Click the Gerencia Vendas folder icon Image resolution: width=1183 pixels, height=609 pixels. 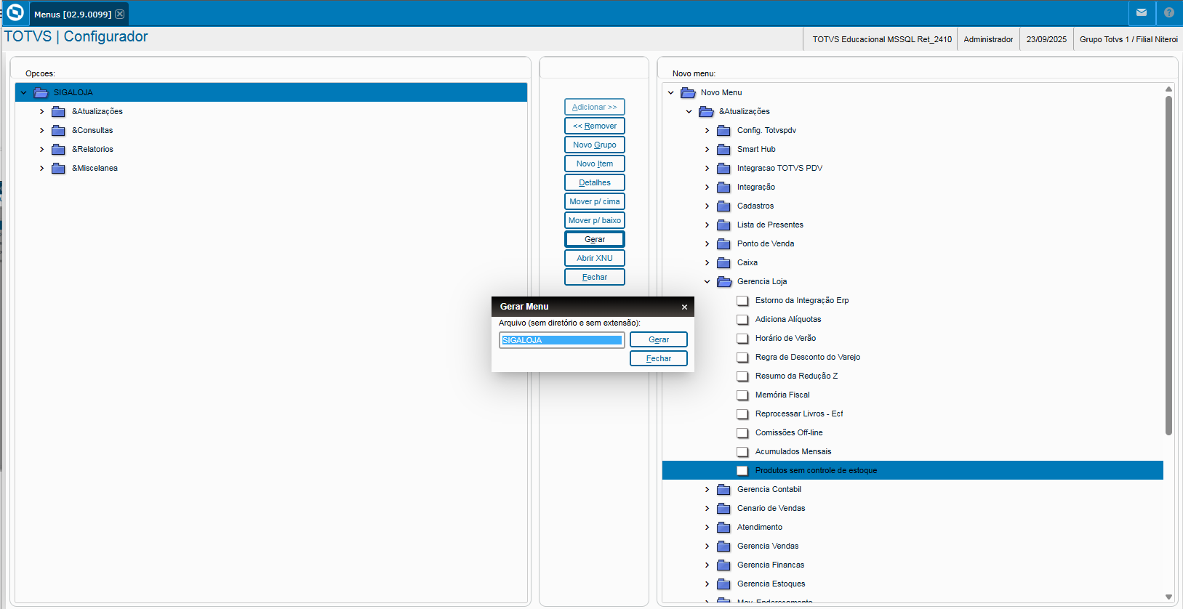click(x=724, y=547)
